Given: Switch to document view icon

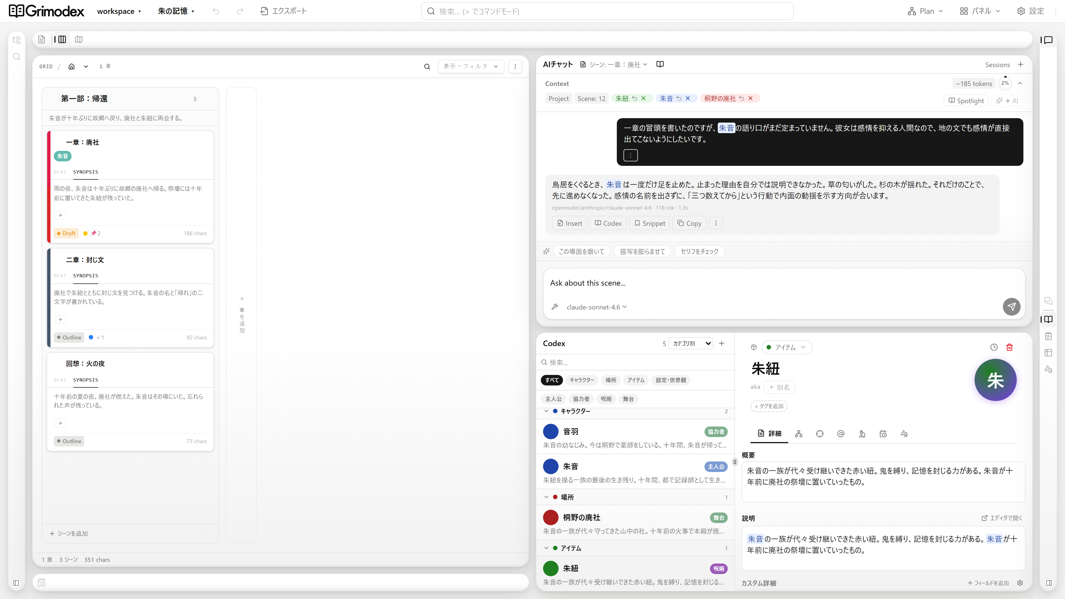Looking at the screenshot, I should tap(41, 39).
